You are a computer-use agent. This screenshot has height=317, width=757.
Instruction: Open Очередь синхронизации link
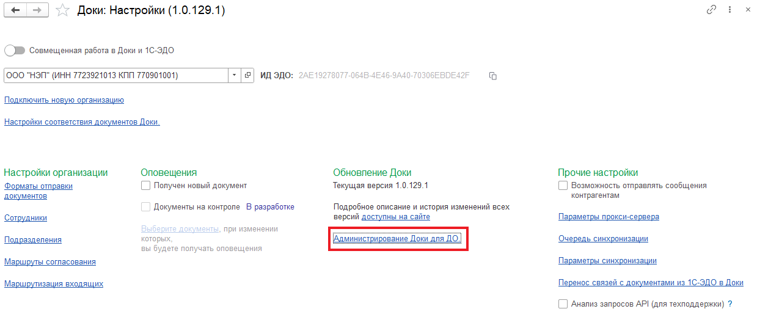pos(603,239)
